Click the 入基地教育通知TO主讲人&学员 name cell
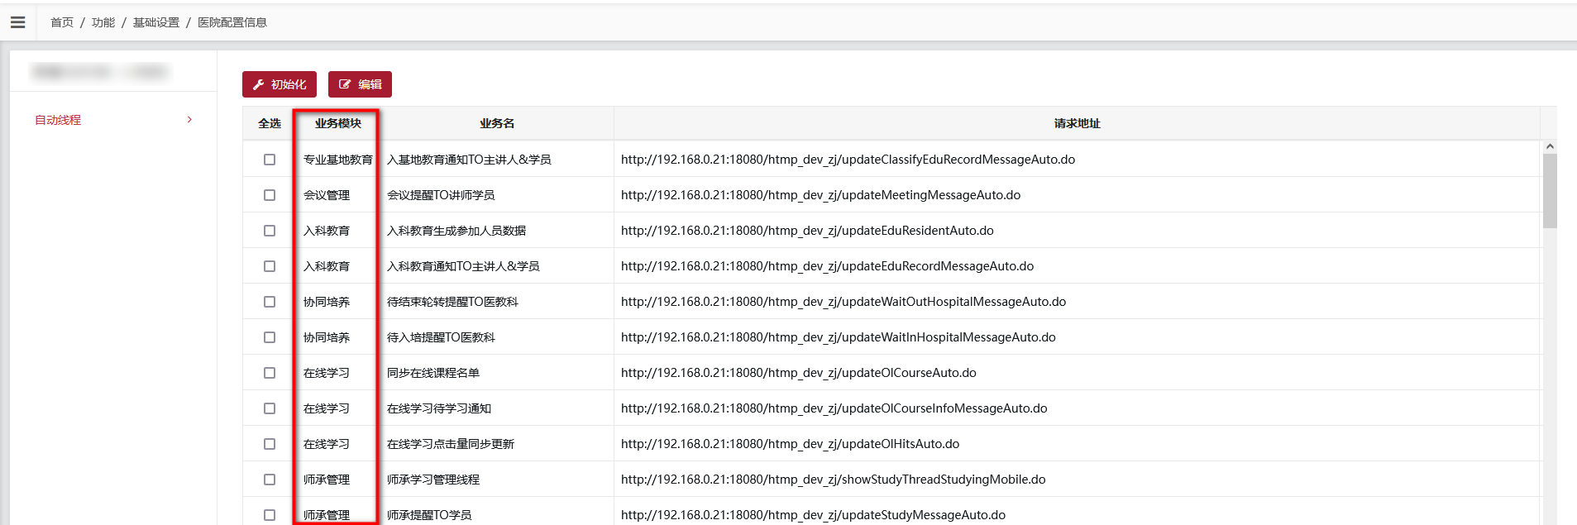Screen dimensions: 1577x525 [x=469, y=160]
